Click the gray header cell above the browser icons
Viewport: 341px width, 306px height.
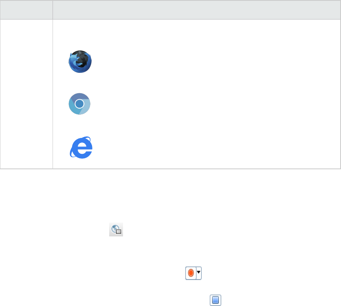pyautogui.click(x=197, y=10)
